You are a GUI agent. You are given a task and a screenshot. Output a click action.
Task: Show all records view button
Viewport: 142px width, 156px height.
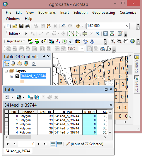tap(53, 144)
